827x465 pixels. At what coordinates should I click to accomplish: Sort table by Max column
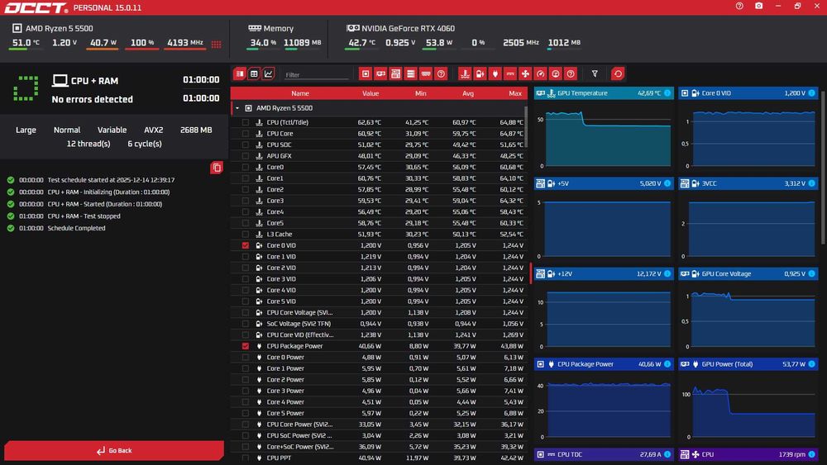click(x=515, y=93)
